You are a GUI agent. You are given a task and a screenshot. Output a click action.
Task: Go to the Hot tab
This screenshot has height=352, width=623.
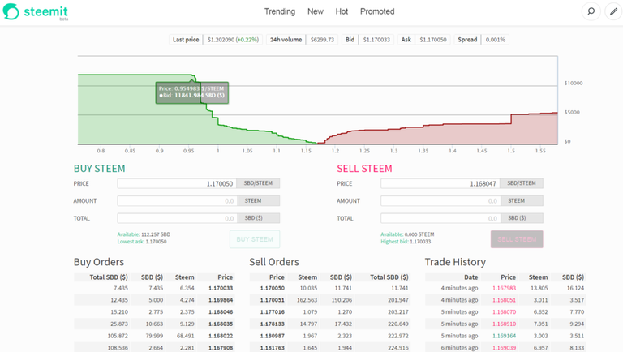coord(342,11)
